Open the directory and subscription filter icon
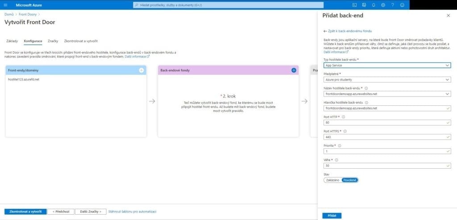 point(364,5)
